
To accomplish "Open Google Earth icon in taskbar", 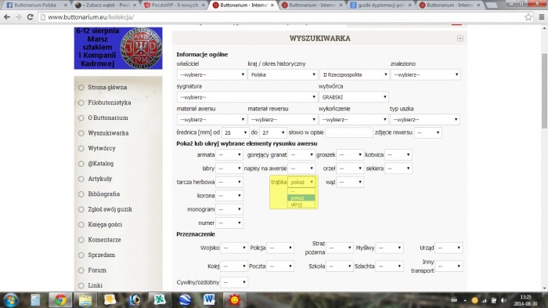I will tap(185, 300).
